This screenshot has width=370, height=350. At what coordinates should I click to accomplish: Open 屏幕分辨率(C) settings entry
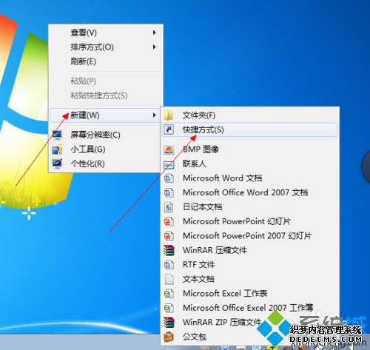[x=106, y=135]
